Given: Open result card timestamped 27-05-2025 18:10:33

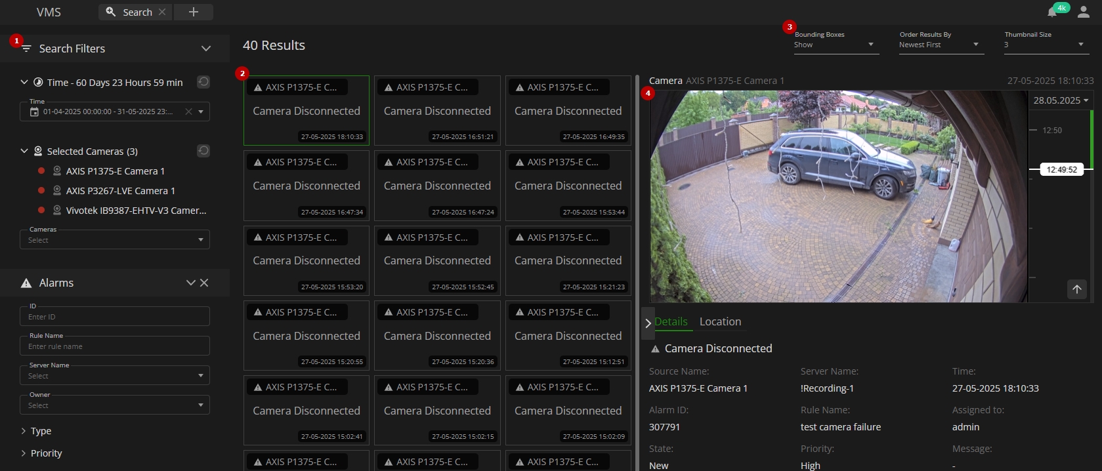Looking at the screenshot, I should 307,110.
